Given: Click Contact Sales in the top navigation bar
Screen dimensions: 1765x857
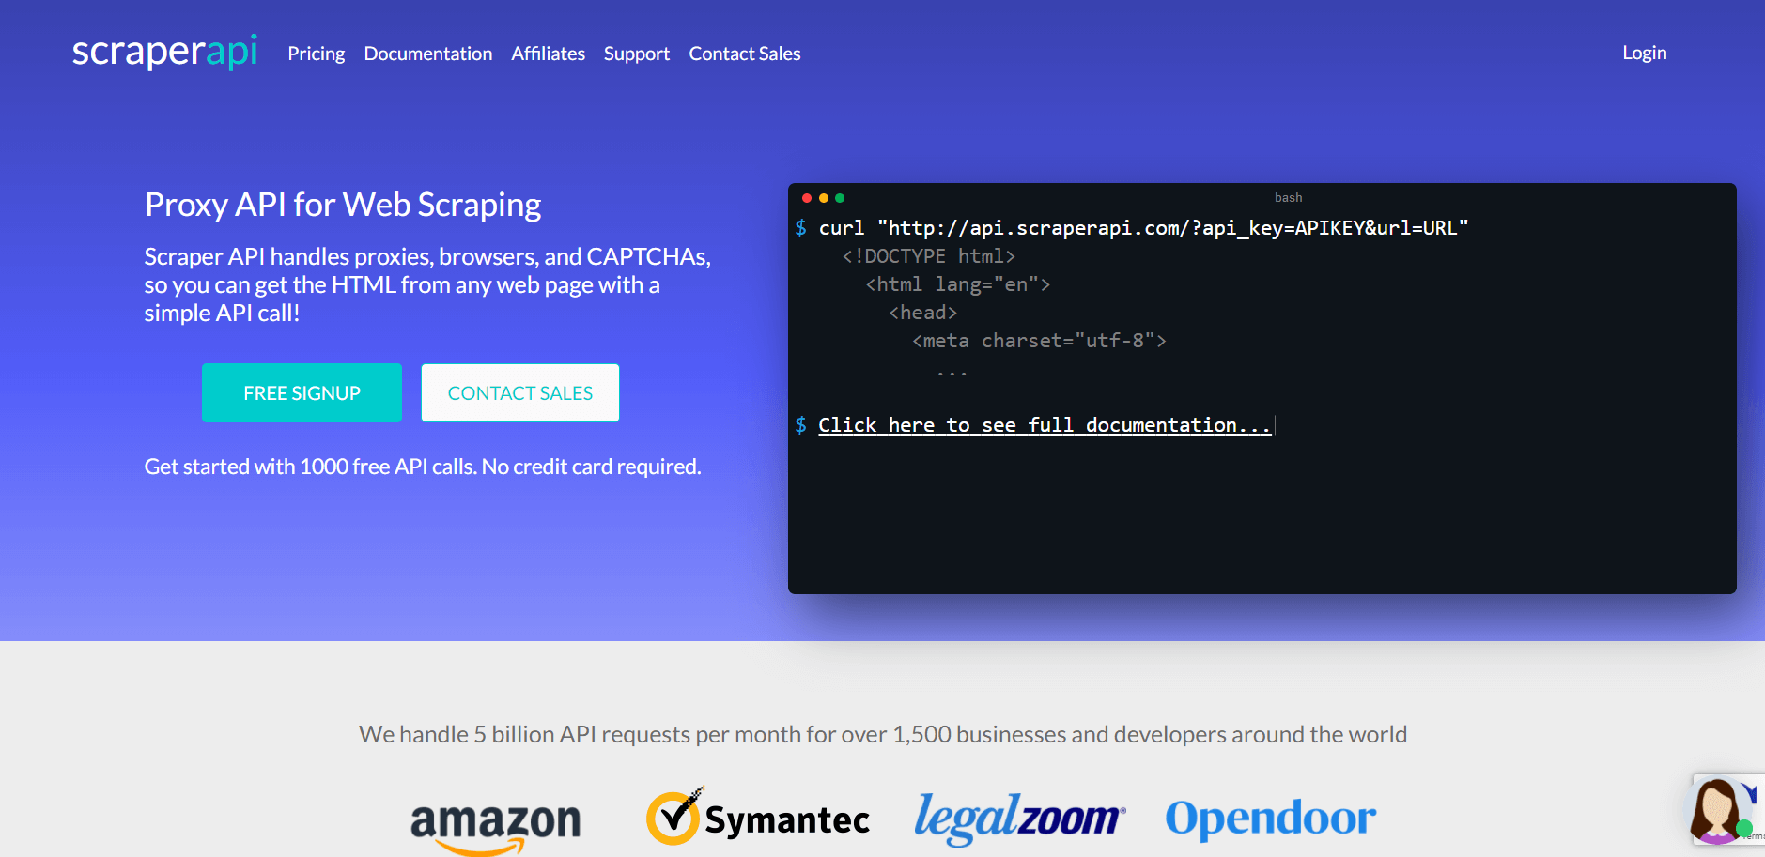Looking at the screenshot, I should coord(744,54).
